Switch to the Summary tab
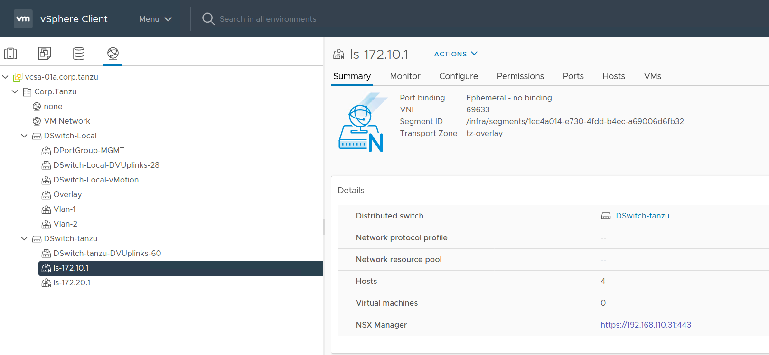769x355 pixels. click(352, 76)
